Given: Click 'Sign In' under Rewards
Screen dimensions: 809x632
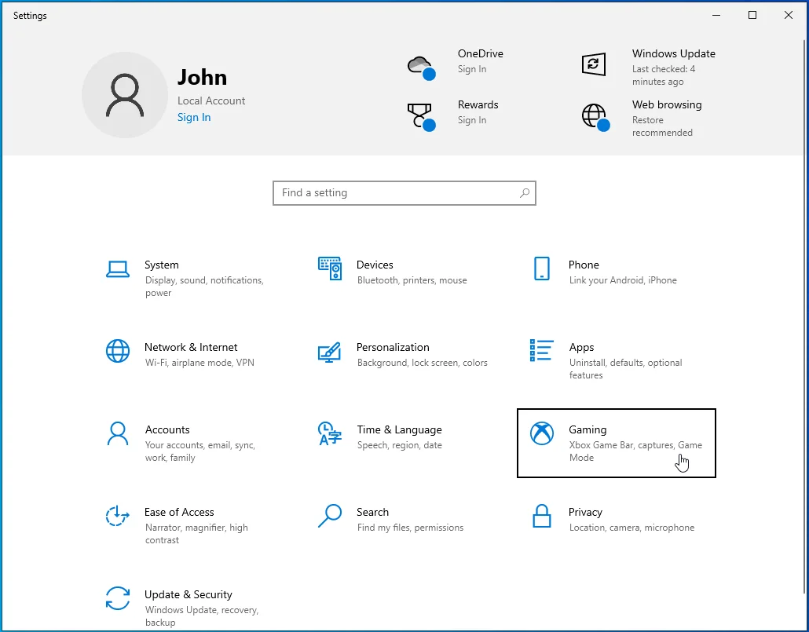Looking at the screenshot, I should point(471,120).
